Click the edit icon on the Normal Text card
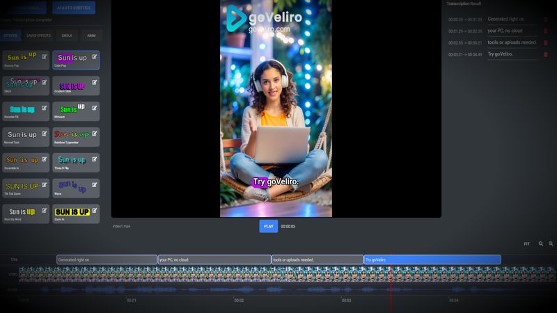The image size is (557, 313). click(44, 134)
